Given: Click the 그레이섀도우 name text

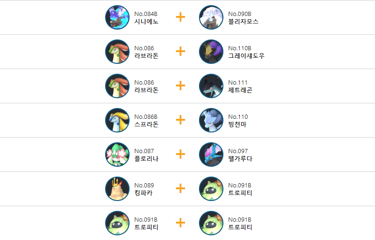Looking at the screenshot, I should pyautogui.click(x=246, y=56).
